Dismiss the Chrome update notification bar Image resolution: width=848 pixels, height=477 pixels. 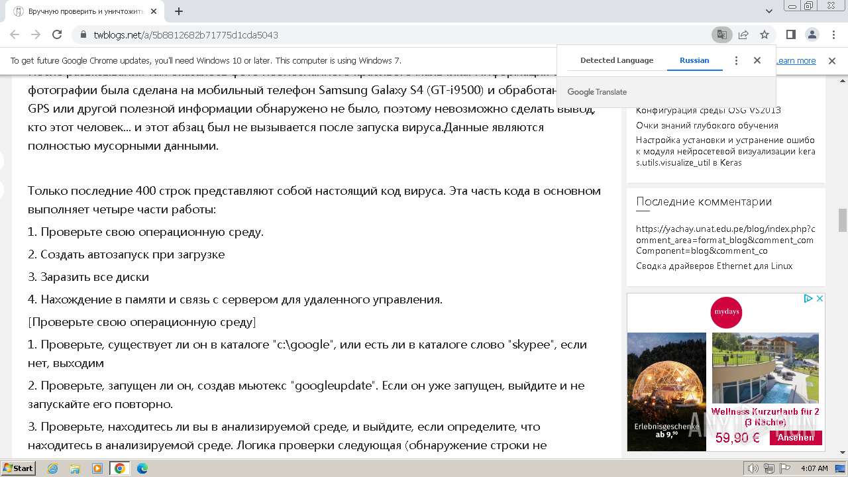[832, 60]
